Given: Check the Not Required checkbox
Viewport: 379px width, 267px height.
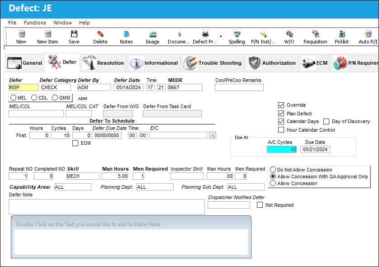Looking at the screenshot, I should [x=260, y=205].
